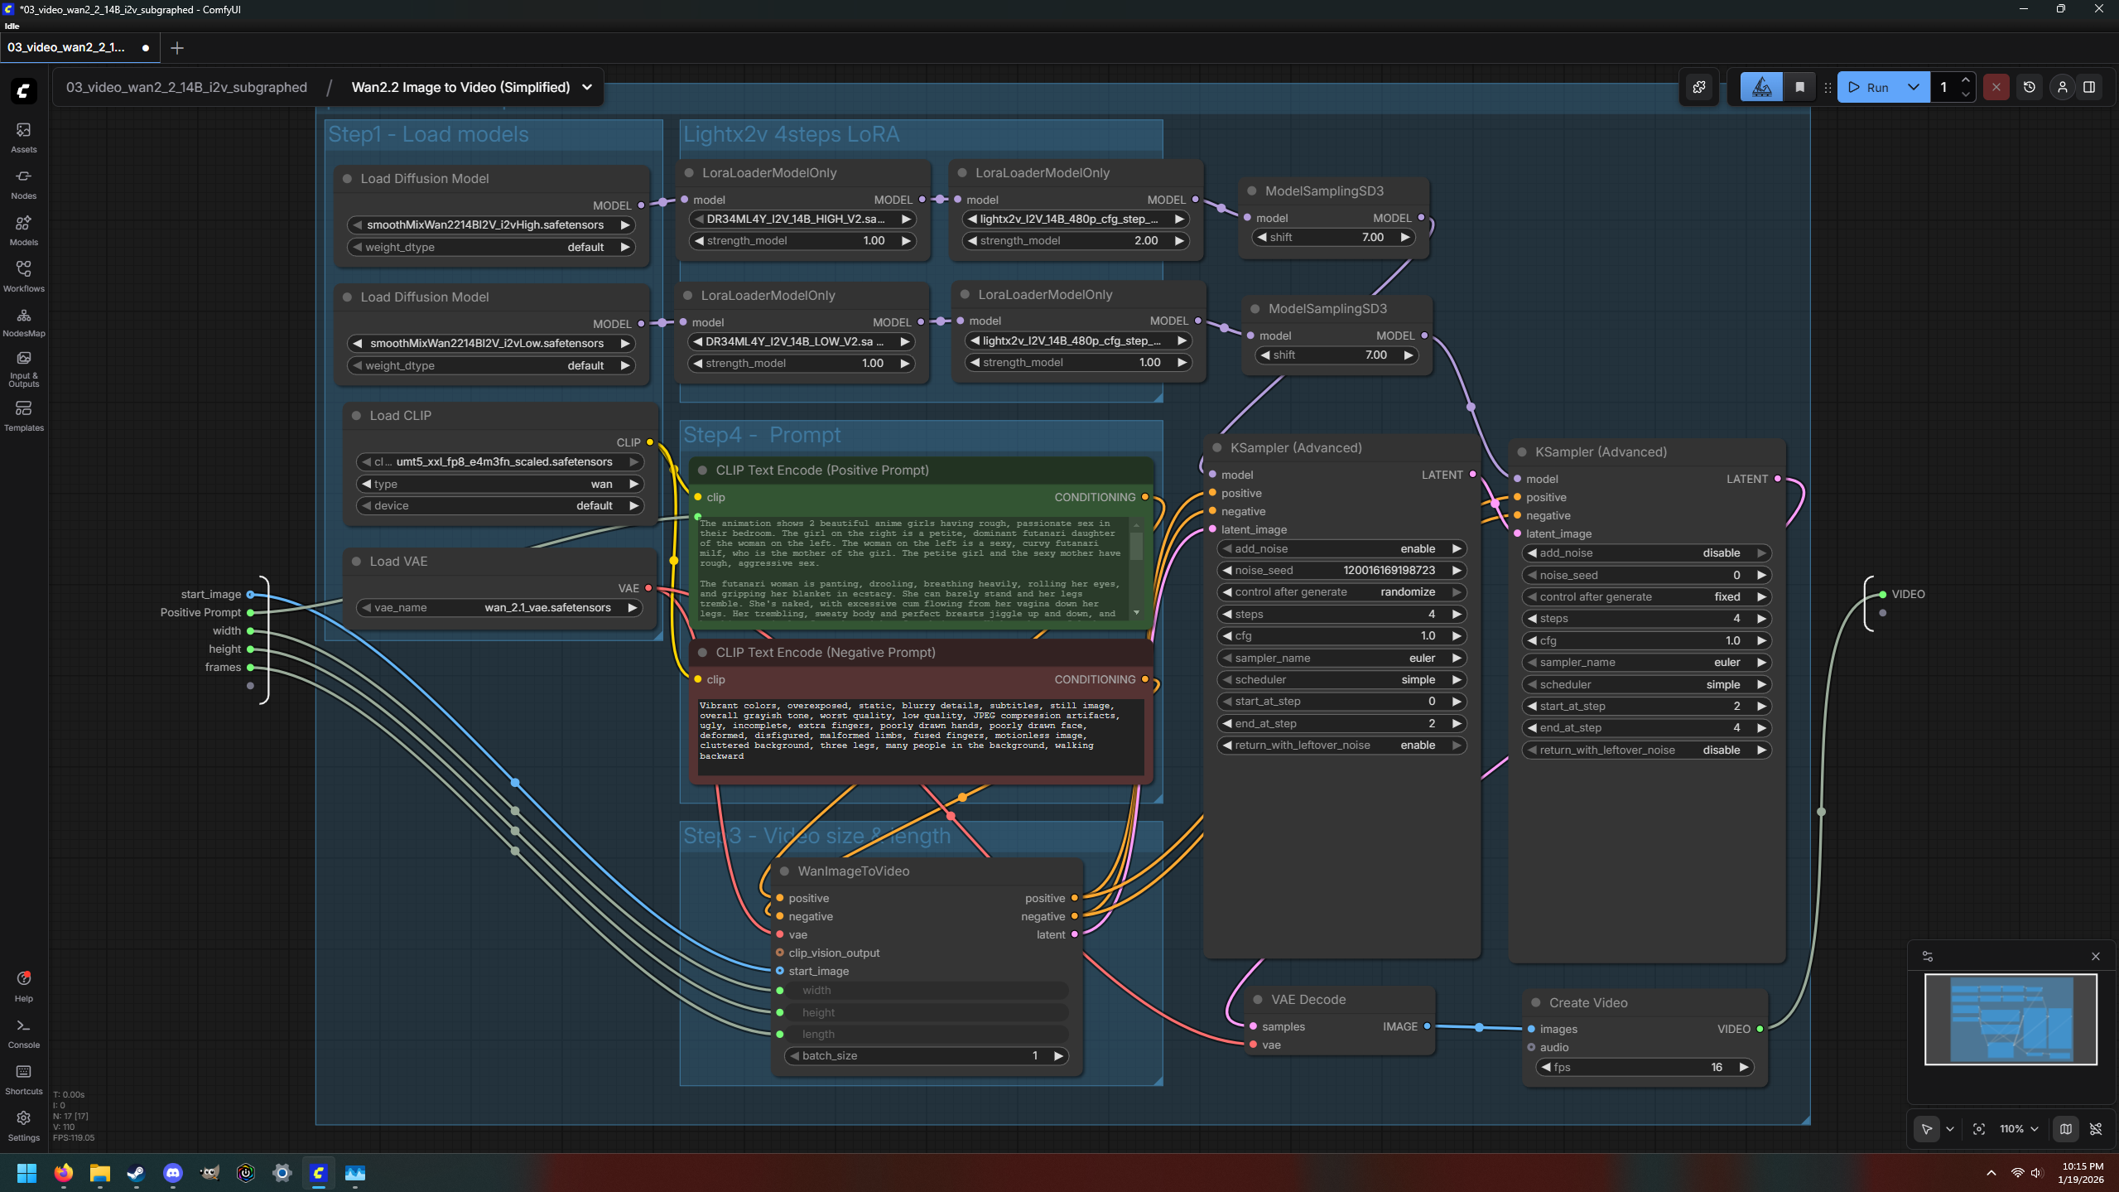Open the Nodes library sidebar
2119x1192 pixels.
[23, 183]
